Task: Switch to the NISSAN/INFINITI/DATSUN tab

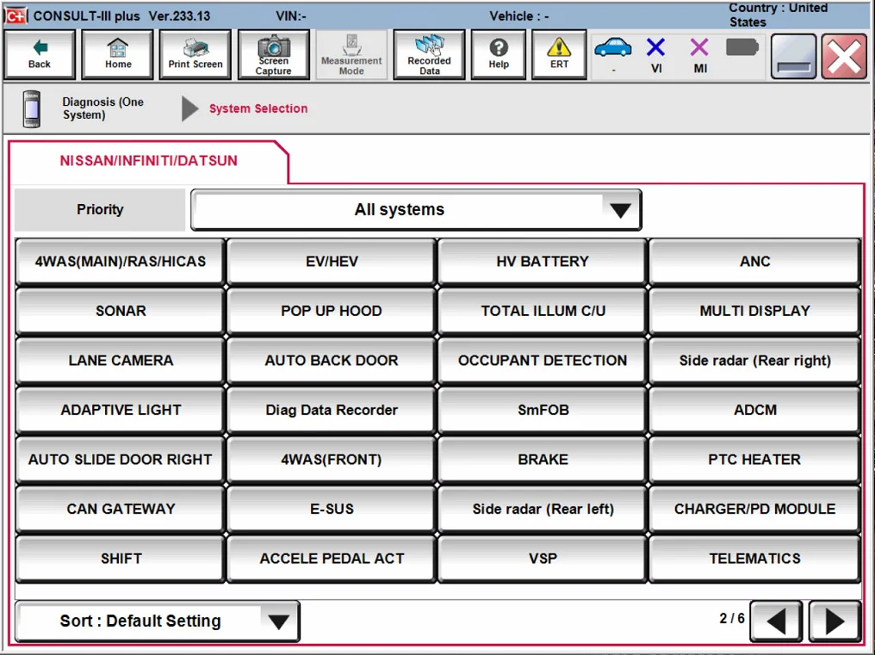Action: tap(146, 161)
